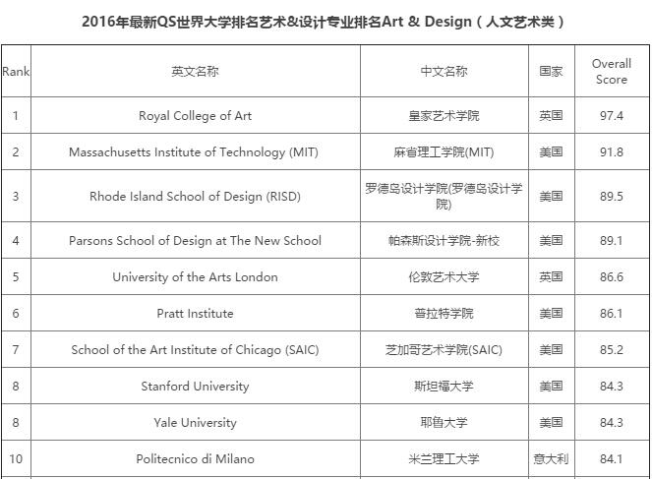Screen dimensions: 652x479
Task: Click 'Massachusetts Institute of Technology (MIT)' cell
Action: [x=194, y=152]
